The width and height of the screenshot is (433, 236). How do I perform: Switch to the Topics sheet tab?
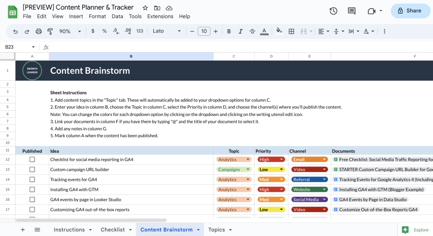pyautogui.click(x=217, y=230)
